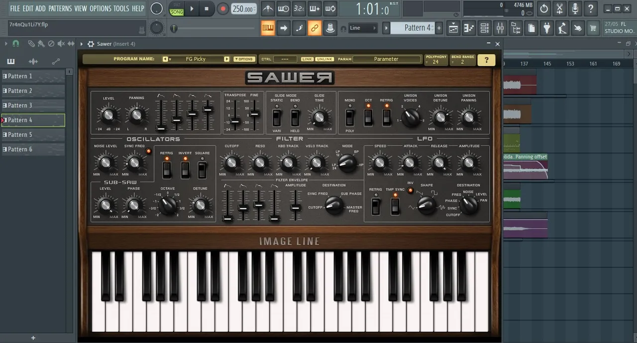Click the add pattern plus button

point(439,28)
